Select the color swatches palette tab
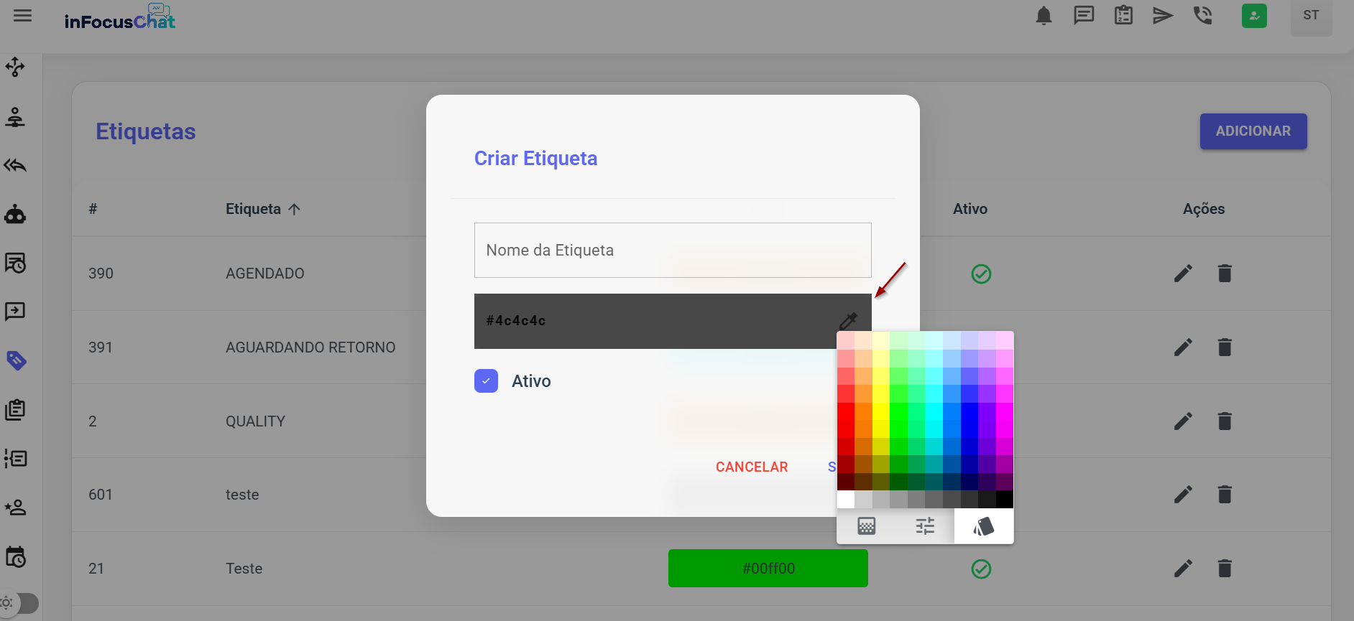Screen dimensions: 1354x621 [983, 526]
